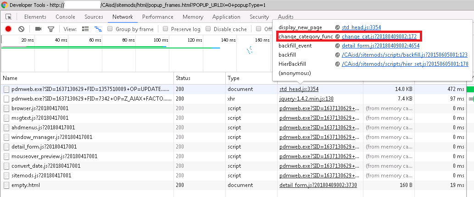The width and height of the screenshot is (474, 197).
Task: Check the Preserve log option
Action: (166, 29)
